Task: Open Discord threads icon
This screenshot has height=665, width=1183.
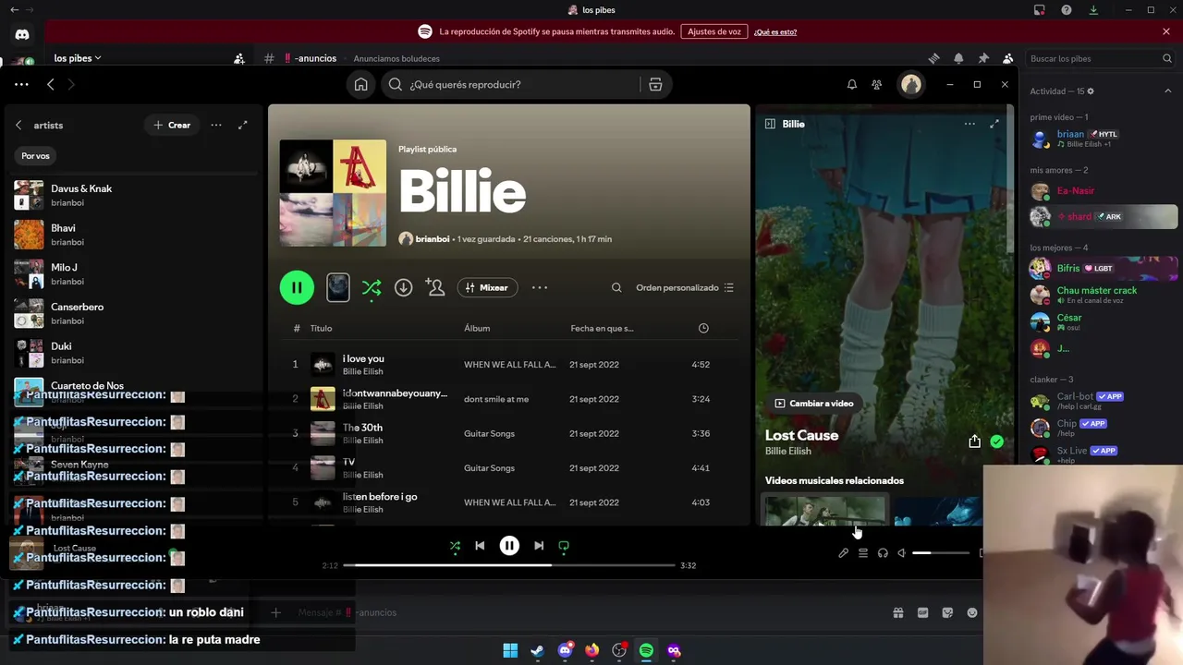Action: tap(933, 58)
